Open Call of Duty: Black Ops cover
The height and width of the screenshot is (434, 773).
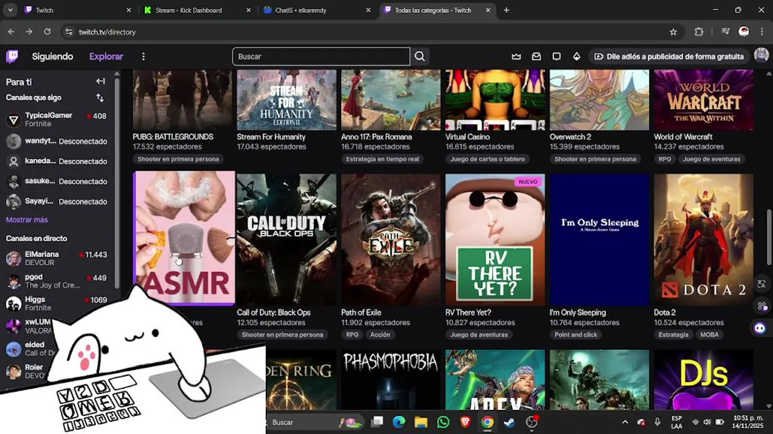coord(287,239)
